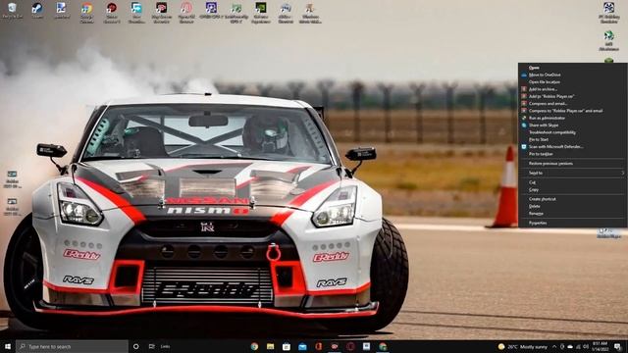628x353 pixels.
Task: Choose Open in the context menu
Action: click(573, 68)
